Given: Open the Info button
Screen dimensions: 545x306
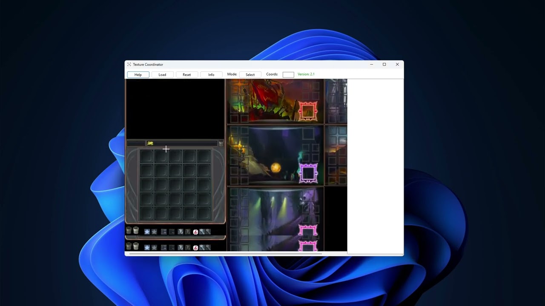Looking at the screenshot, I should [x=211, y=75].
